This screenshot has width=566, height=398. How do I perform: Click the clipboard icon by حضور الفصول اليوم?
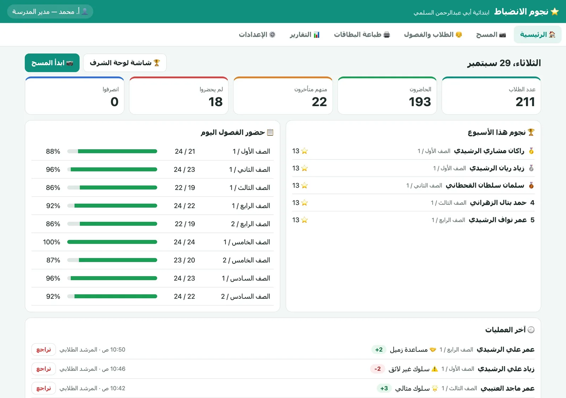click(x=270, y=132)
